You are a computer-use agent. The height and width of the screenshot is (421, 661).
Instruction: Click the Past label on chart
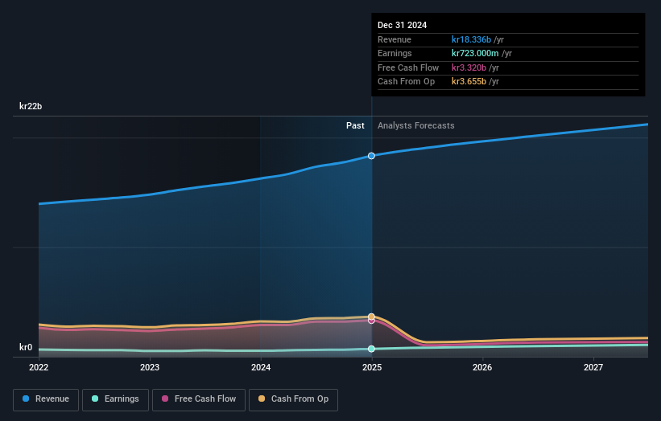pyautogui.click(x=355, y=126)
